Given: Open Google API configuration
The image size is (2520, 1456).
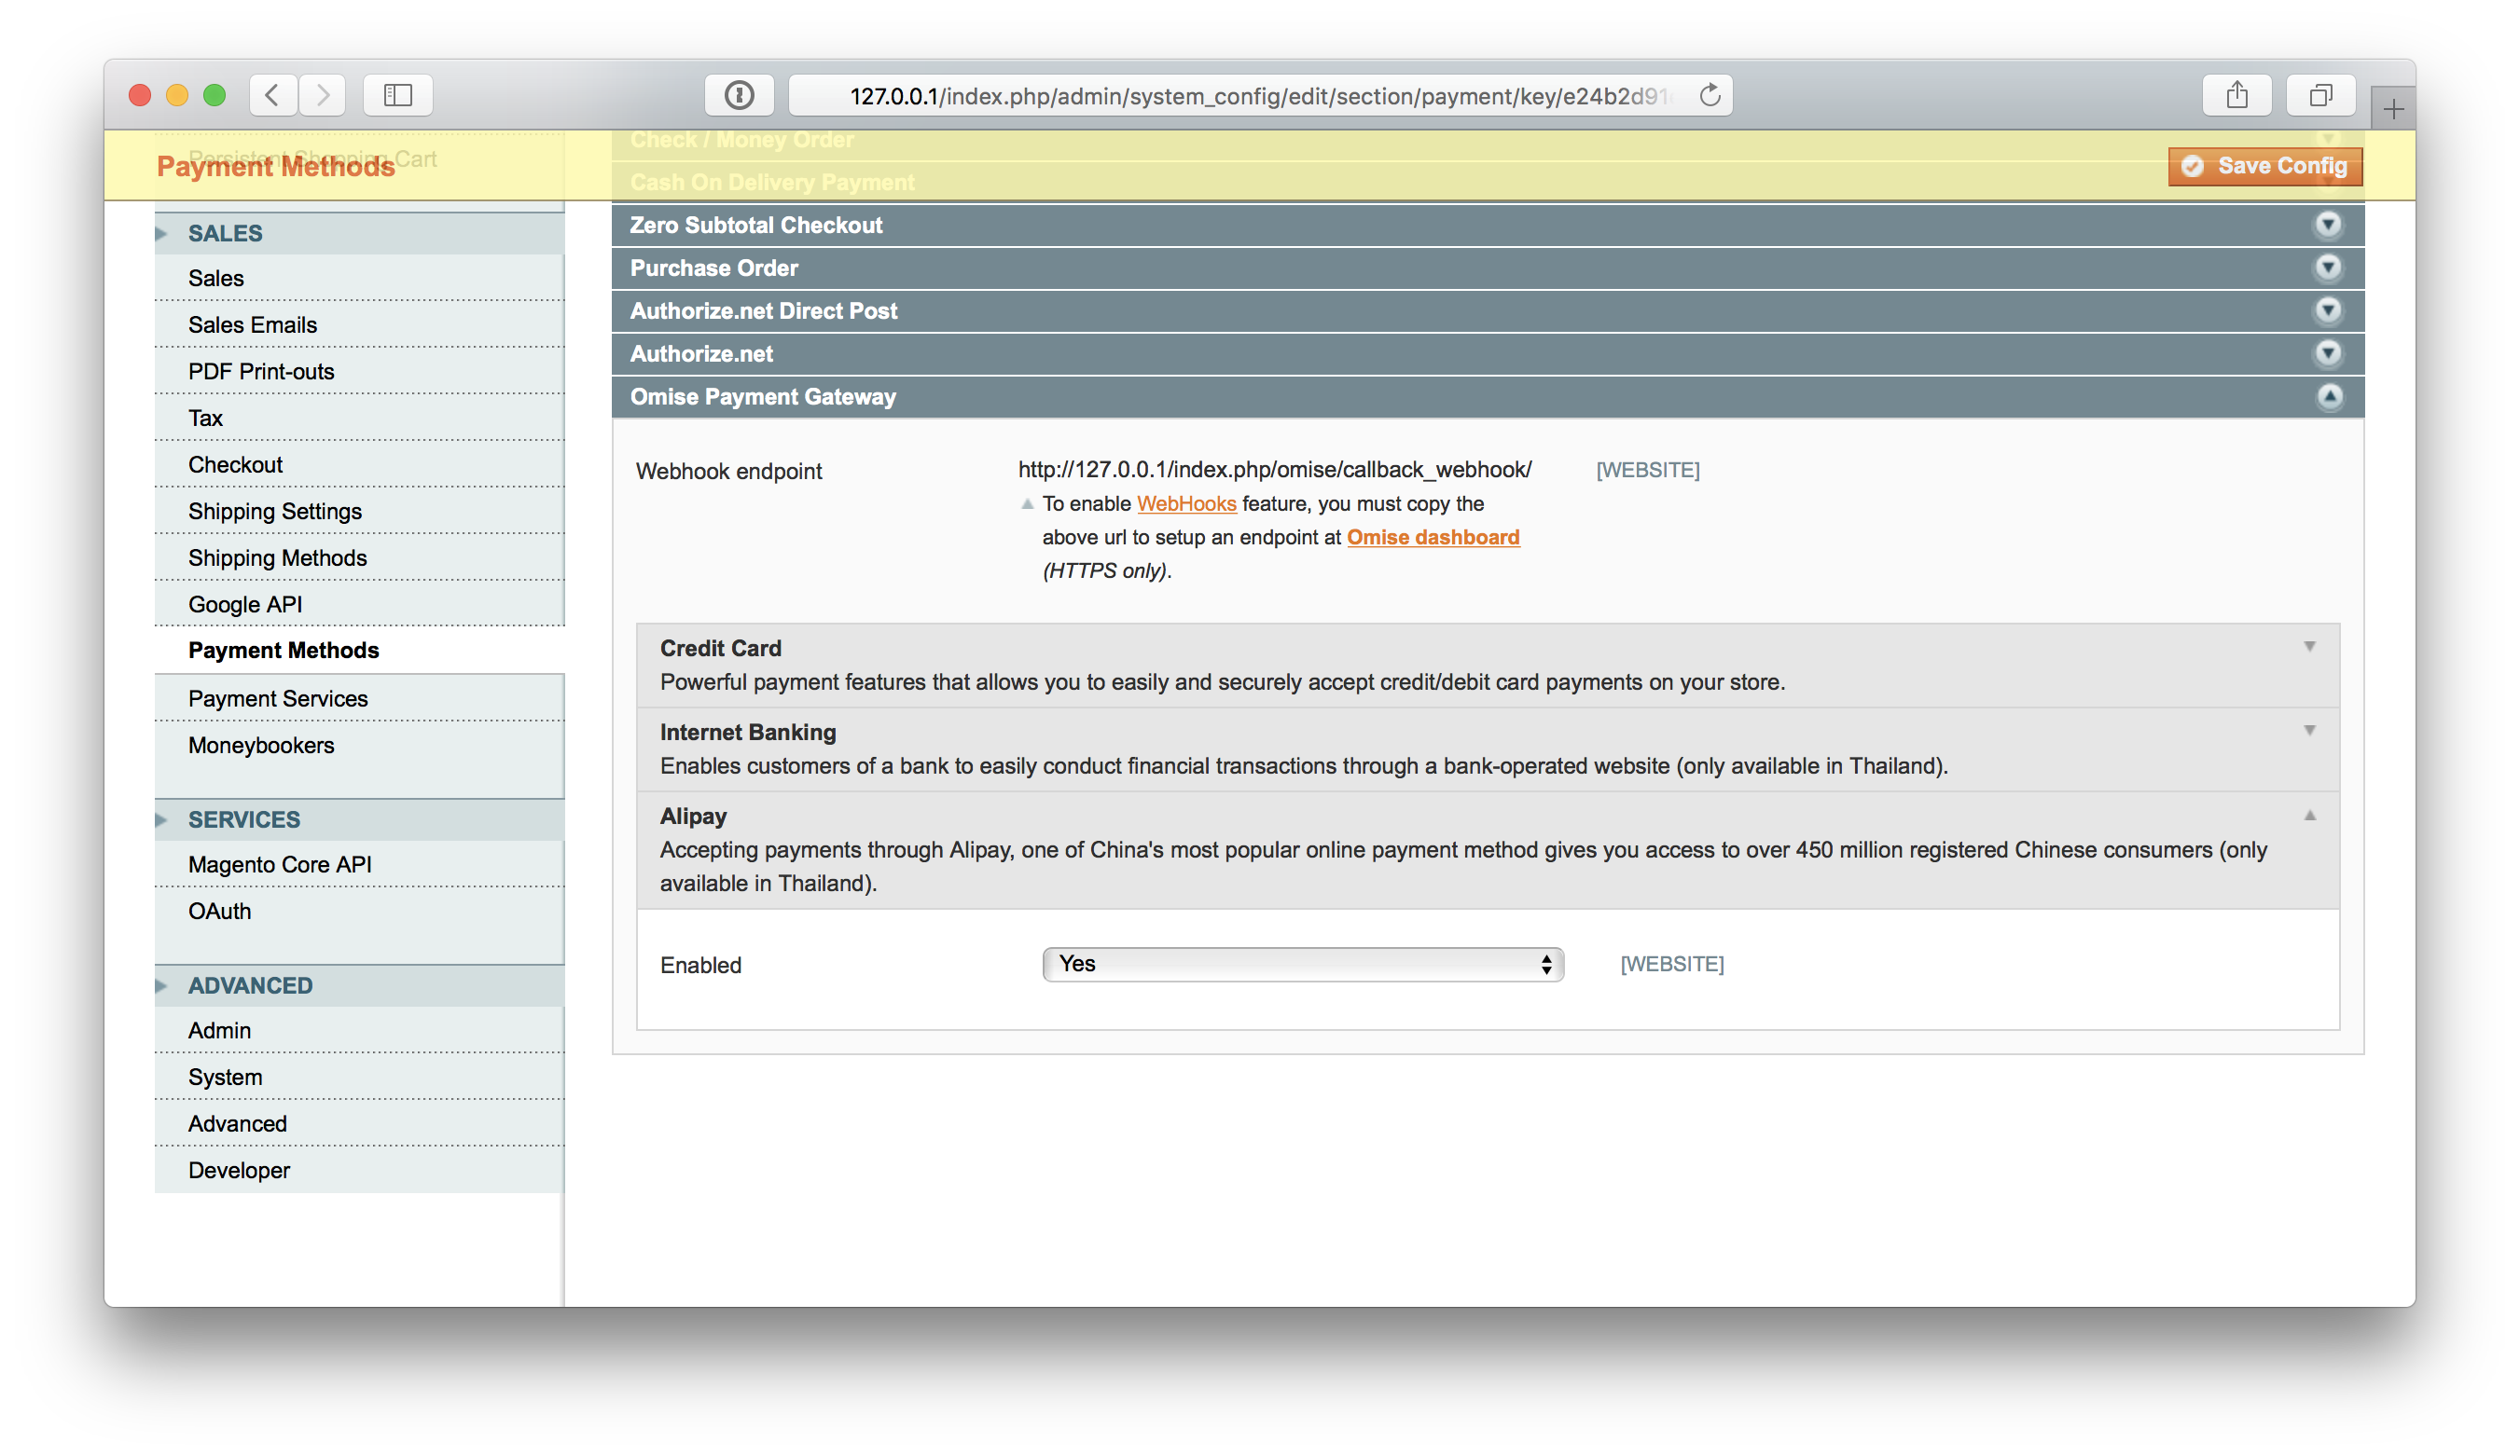Looking at the screenshot, I should point(359,605).
